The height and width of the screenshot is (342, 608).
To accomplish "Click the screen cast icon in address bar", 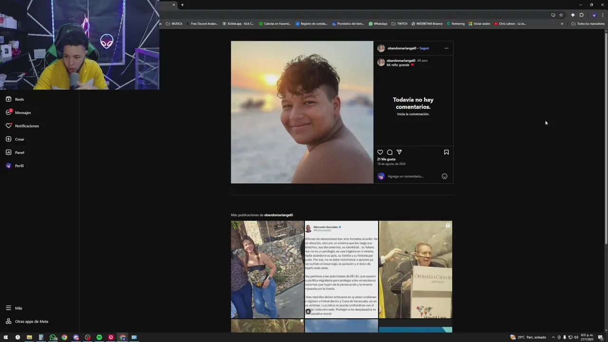I will click(x=553, y=15).
